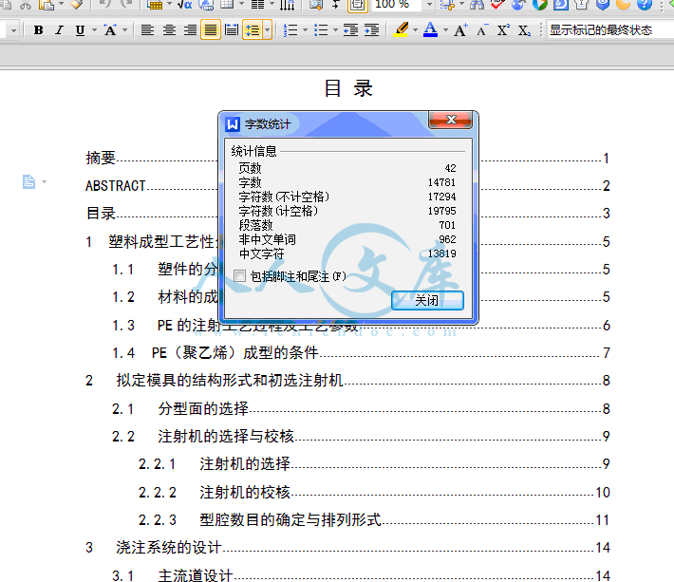Open the margin icon's dropdown arrow

(44, 182)
